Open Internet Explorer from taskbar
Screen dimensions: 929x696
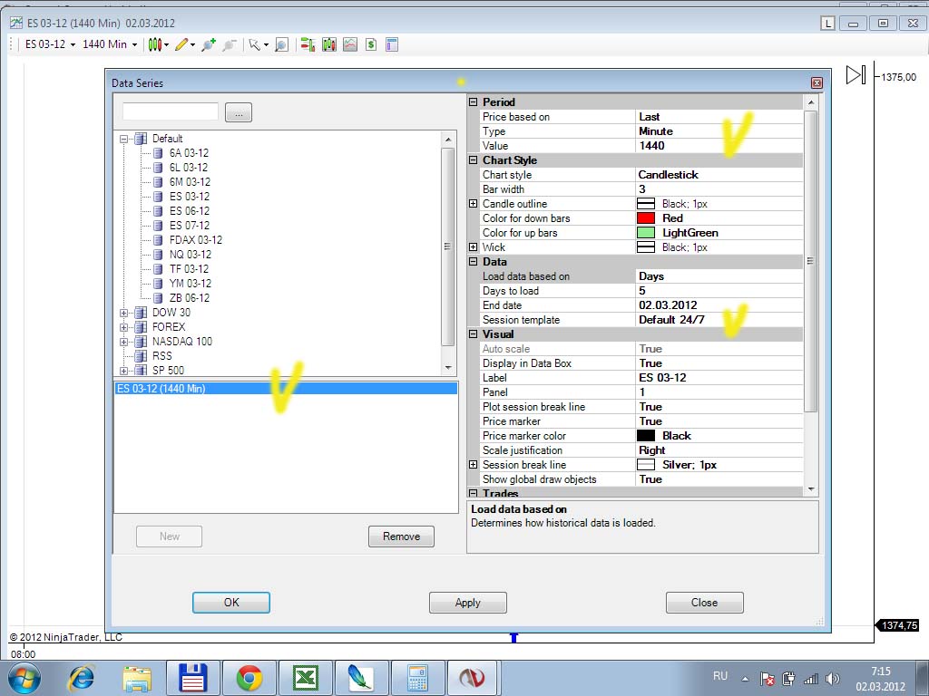click(x=82, y=678)
